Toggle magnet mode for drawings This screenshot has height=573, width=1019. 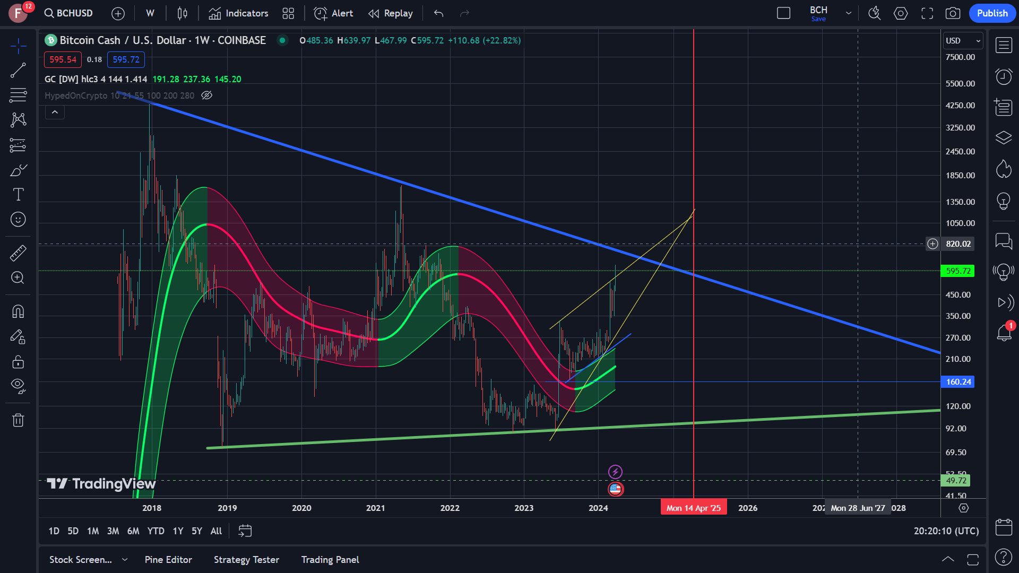pyautogui.click(x=18, y=311)
